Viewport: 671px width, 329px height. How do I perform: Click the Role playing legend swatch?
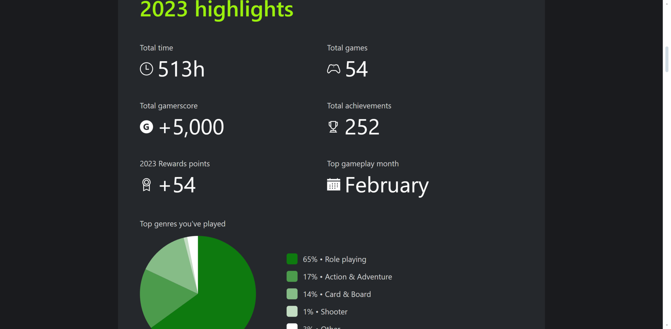(x=292, y=259)
